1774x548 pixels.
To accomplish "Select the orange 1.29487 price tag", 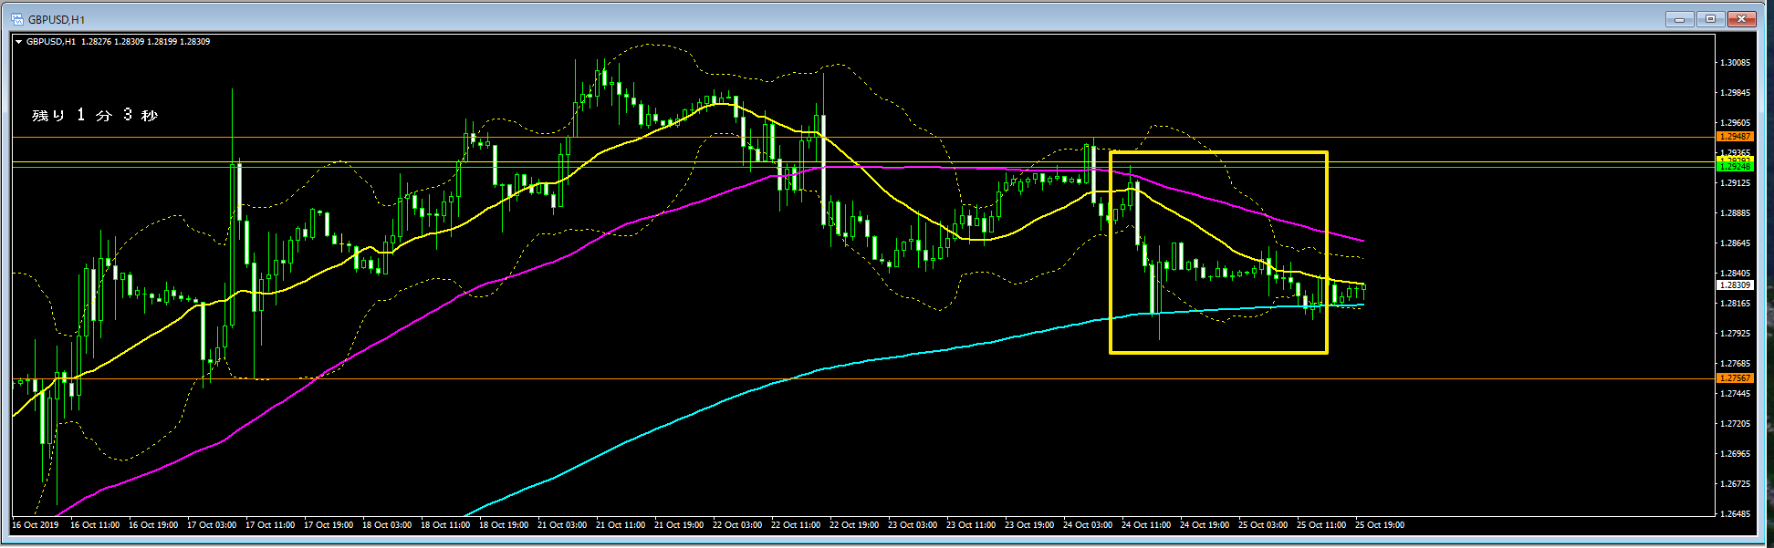I will click(1735, 137).
